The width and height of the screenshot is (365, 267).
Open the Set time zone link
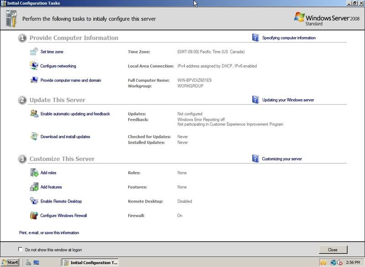(52, 52)
